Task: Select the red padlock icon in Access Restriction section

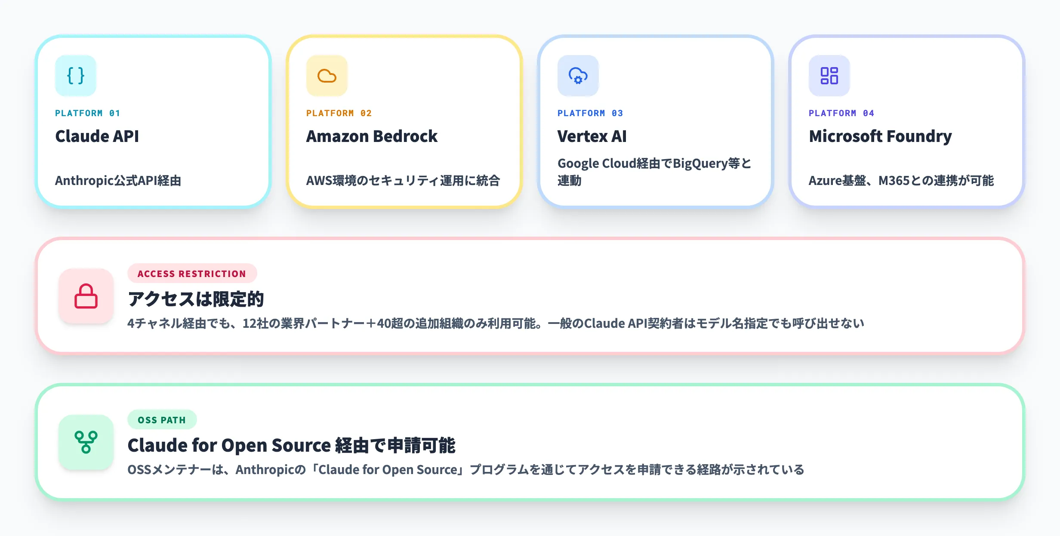Action: (x=86, y=297)
